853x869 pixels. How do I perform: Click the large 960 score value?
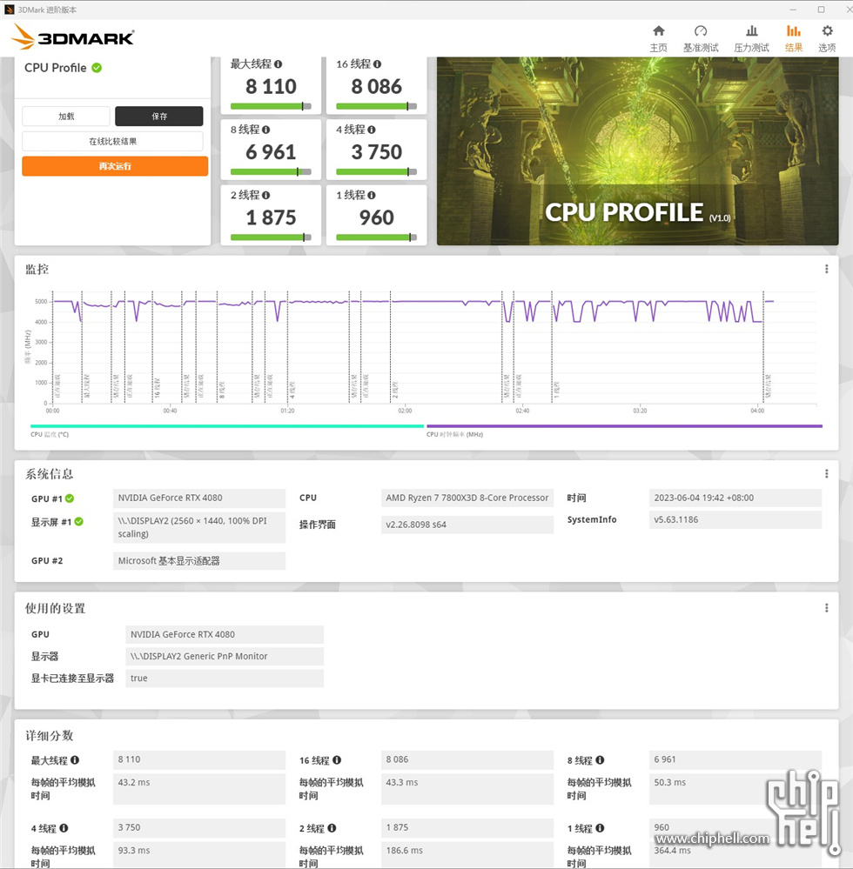377,217
